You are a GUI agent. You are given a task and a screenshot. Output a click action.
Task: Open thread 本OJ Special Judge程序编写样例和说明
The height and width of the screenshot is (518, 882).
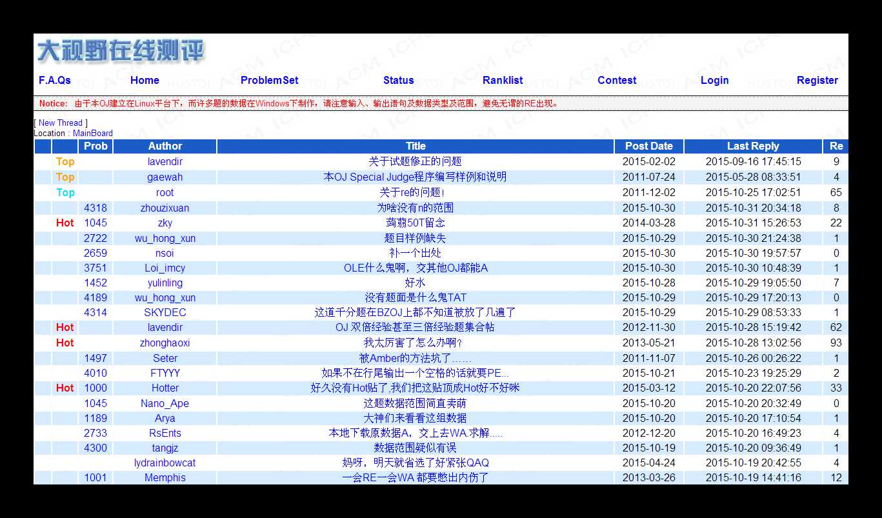point(416,177)
